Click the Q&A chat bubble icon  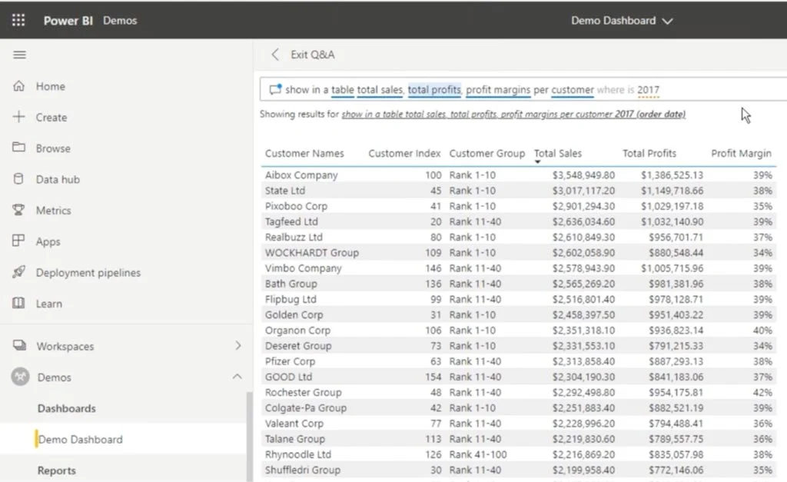tap(275, 89)
